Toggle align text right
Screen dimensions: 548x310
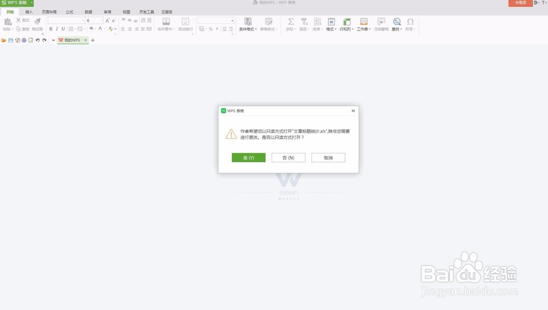point(136,29)
